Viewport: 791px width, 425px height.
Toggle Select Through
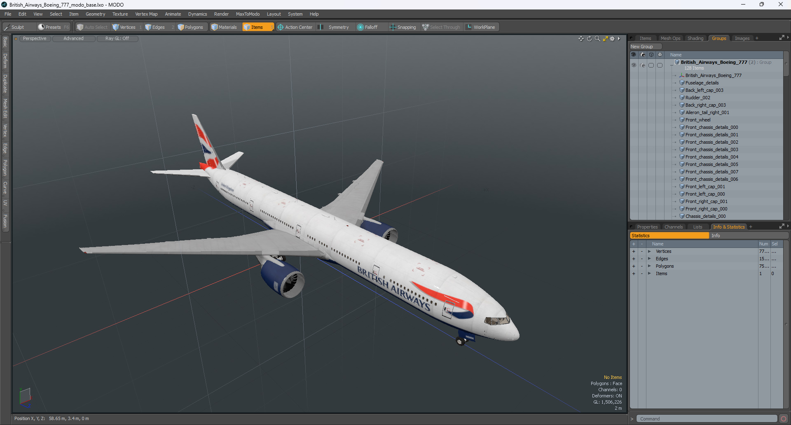[x=441, y=27]
